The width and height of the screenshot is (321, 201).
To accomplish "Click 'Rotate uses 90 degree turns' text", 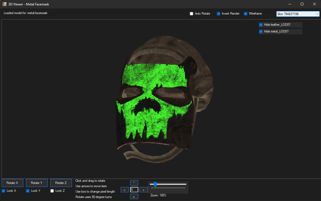I will pos(94,197).
